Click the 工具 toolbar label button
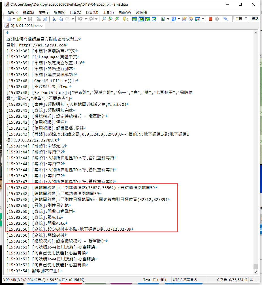 pos(239,19)
